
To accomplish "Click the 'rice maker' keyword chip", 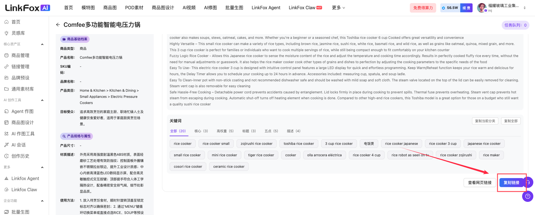I will tap(491, 155).
